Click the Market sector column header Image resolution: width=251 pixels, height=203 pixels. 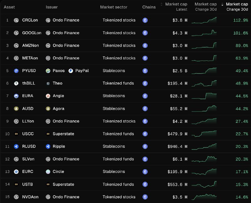coord(114,7)
